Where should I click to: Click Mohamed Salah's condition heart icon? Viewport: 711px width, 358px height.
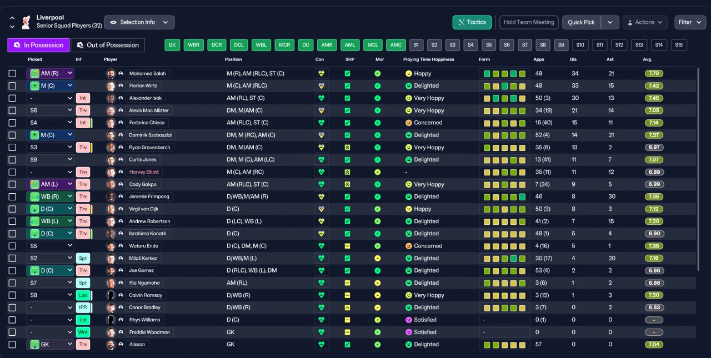[321, 73]
